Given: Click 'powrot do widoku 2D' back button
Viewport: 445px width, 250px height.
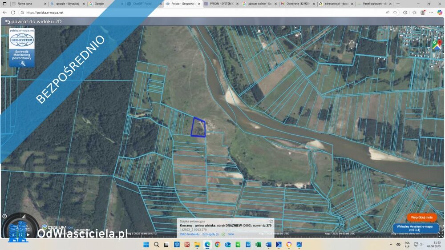Looking at the screenshot, I should (x=32, y=21).
